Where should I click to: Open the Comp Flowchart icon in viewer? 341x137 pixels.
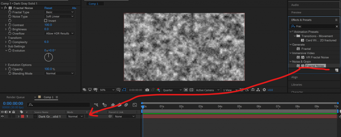258,90
